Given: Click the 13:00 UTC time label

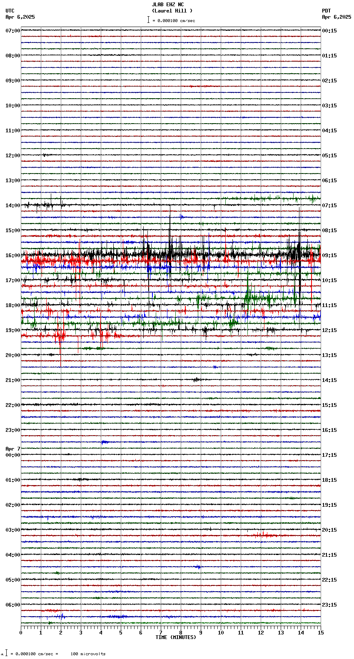Looking at the screenshot, I should 13,181.
